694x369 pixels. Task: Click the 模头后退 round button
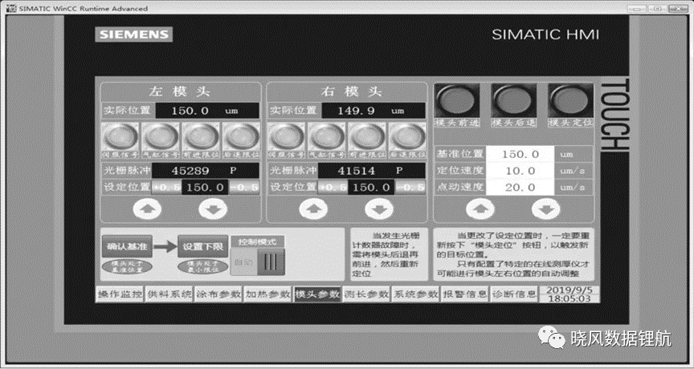tap(514, 101)
